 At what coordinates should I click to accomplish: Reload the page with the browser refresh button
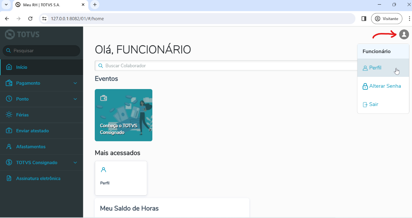(x=30, y=19)
